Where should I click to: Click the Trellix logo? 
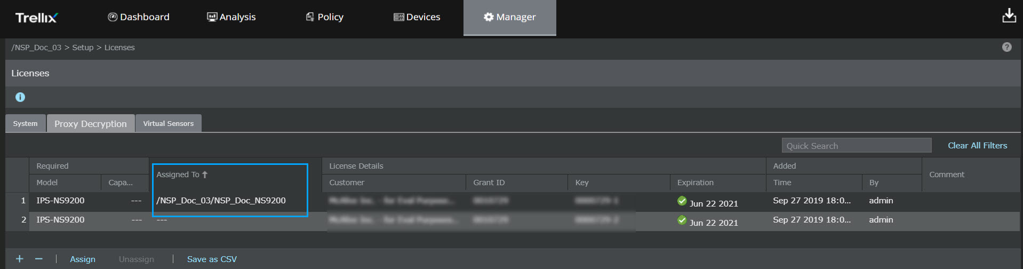(x=36, y=18)
